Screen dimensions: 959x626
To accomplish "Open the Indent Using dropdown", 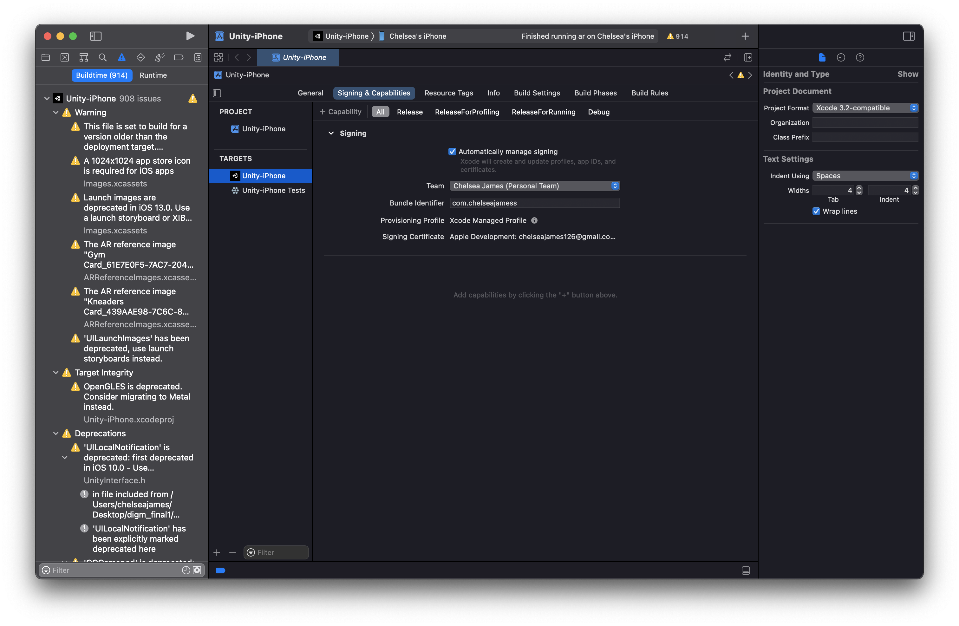I will tap(865, 176).
